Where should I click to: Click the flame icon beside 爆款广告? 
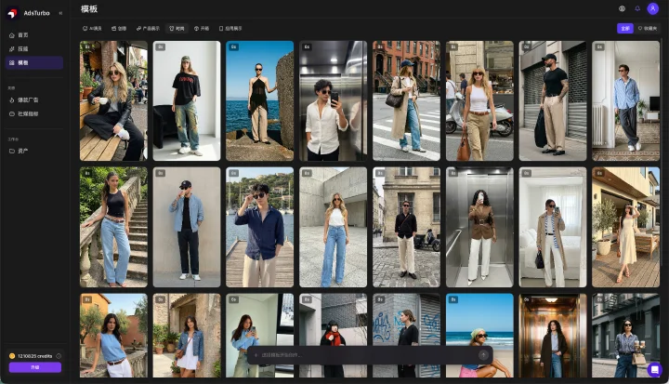(x=12, y=99)
